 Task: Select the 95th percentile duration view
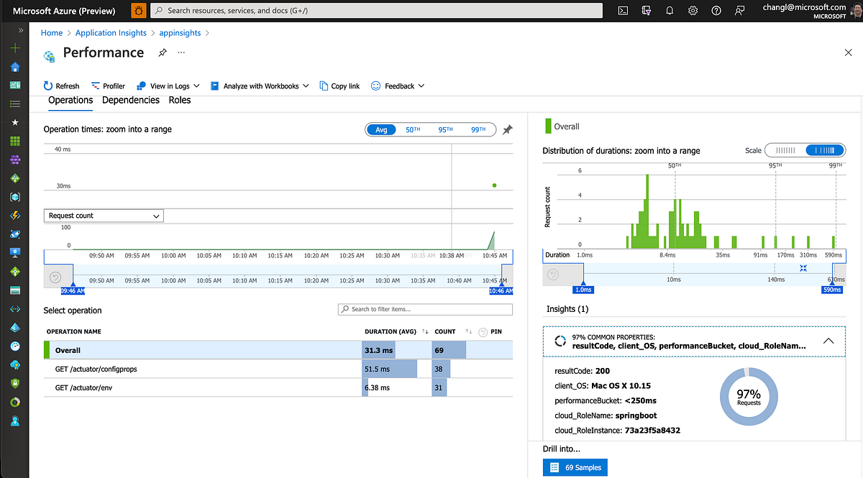coord(444,129)
